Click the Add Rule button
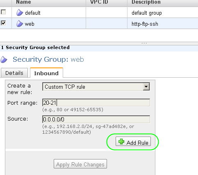The image size is (198, 175). pos(133,141)
